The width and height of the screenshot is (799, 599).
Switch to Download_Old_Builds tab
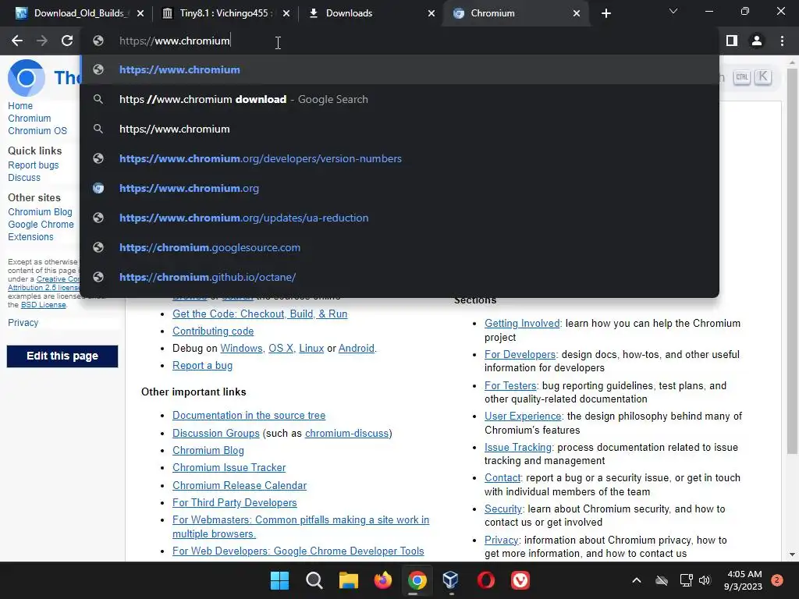(80, 13)
